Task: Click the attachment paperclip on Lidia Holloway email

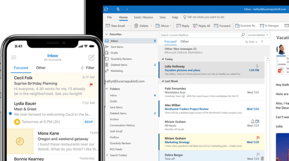Action: [257, 66]
